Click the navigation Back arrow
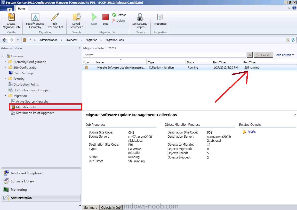This screenshot has width=297, height=210. click(5, 40)
